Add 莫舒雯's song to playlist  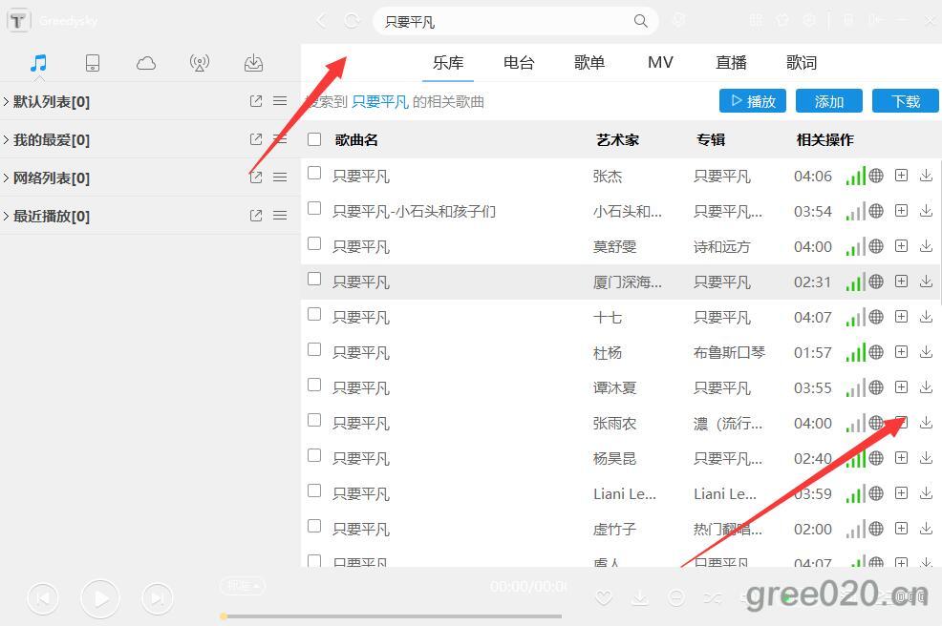[901, 246]
